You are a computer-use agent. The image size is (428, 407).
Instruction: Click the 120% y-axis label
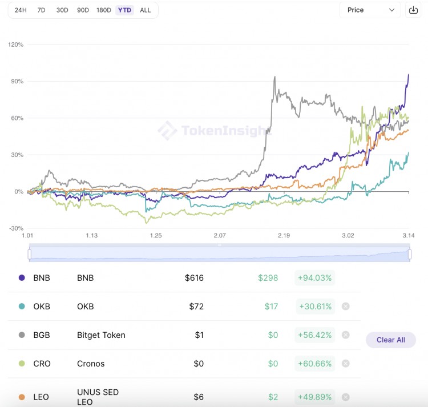click(x=16, y=45)
